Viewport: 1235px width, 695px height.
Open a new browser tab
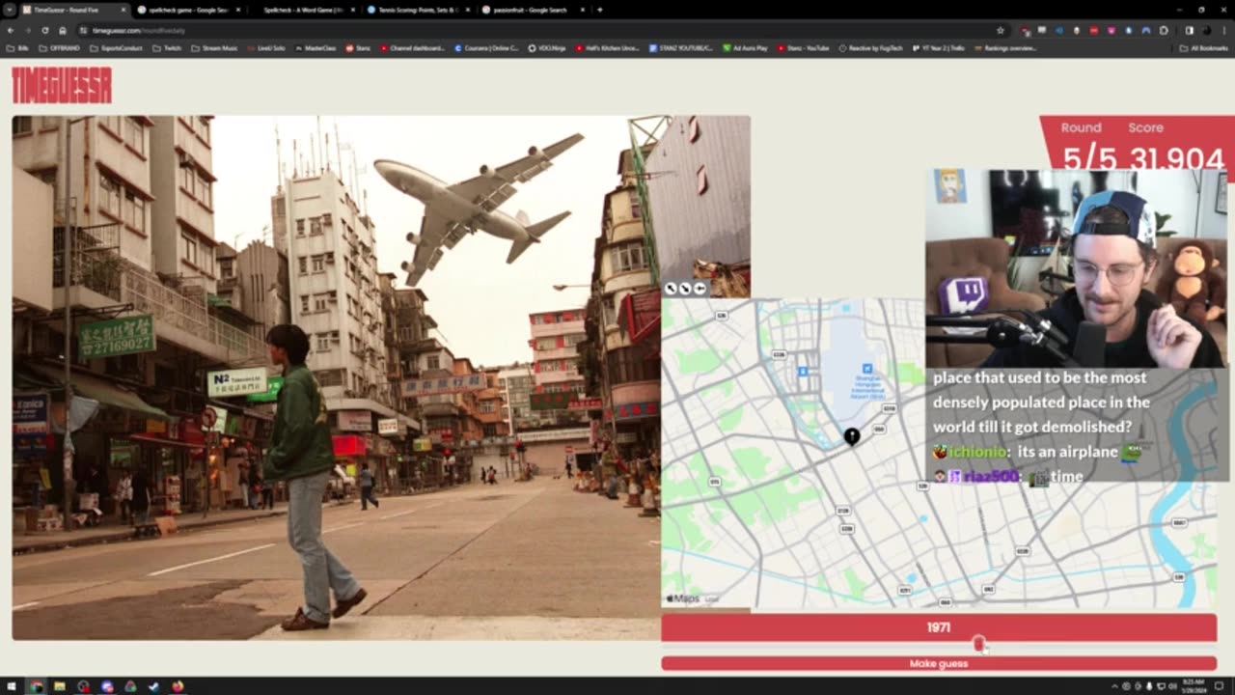[600, 10]
